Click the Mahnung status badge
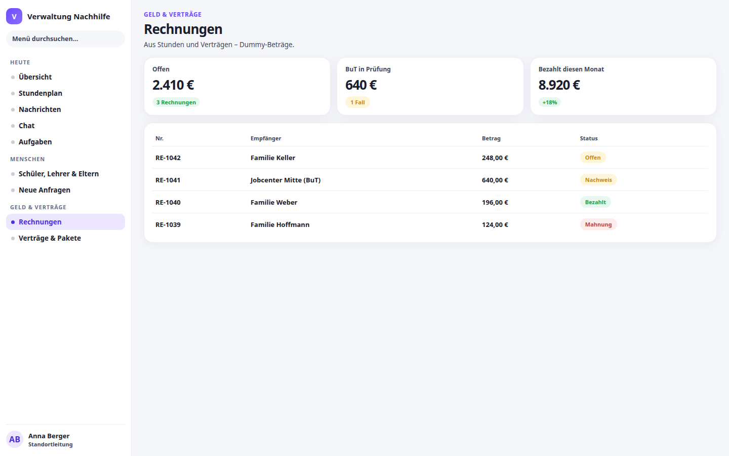Viewport: 729px width, 456px height. (598, 224)
